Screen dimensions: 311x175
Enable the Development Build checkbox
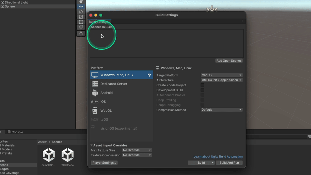click(202, 90)
